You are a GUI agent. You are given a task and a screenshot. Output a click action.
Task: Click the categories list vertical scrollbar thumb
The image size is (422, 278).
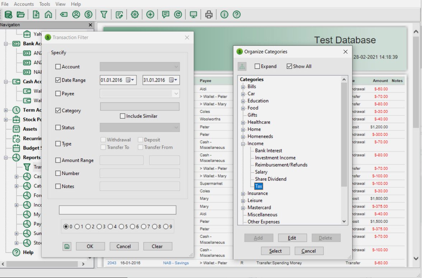click(x=344, y=134)
